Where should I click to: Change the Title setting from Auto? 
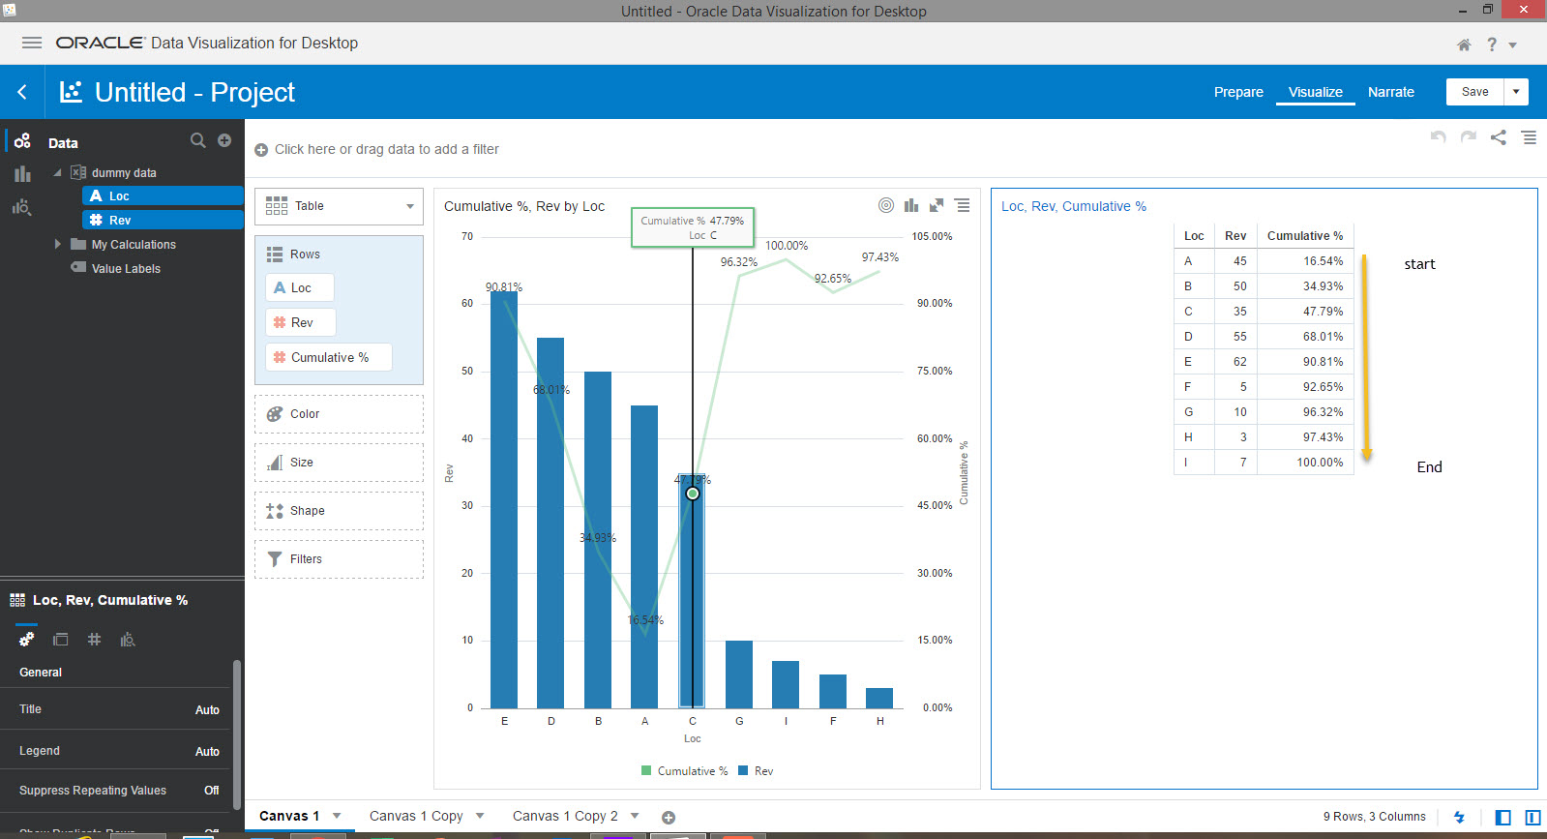(x=207, y=710)
